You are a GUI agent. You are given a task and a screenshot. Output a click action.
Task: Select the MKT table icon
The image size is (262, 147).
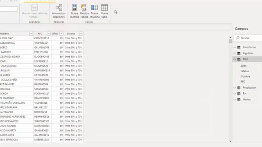tap(239, 59)
